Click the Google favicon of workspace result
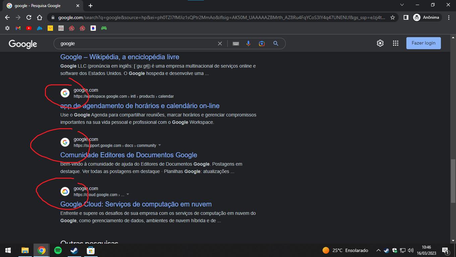Viewport: 456px width, 257px height. (65, 93)
